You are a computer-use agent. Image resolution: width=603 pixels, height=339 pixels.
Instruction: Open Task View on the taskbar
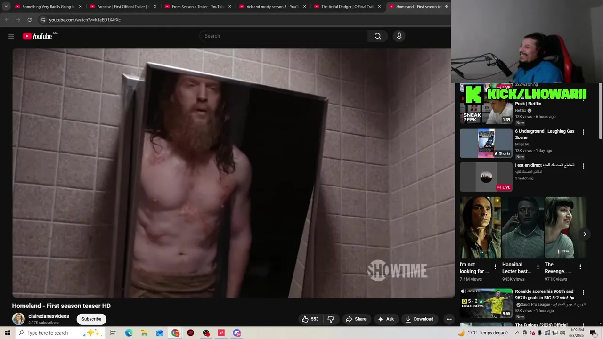click(113, 333)
